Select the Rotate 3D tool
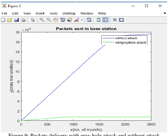 63,20
